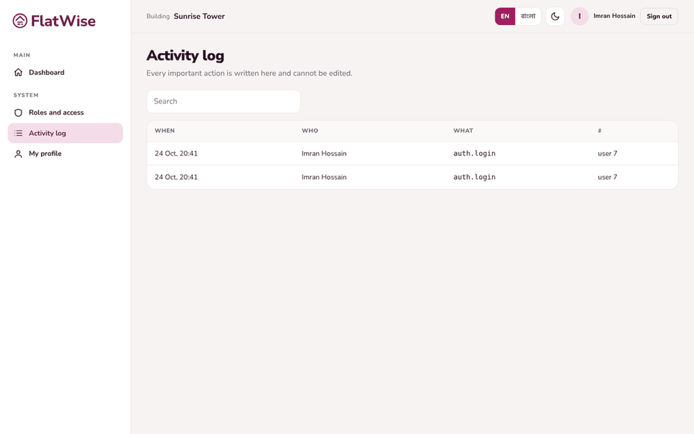Click Imran Hossain in the second log row
694x434 pixels.
(324, 177)
